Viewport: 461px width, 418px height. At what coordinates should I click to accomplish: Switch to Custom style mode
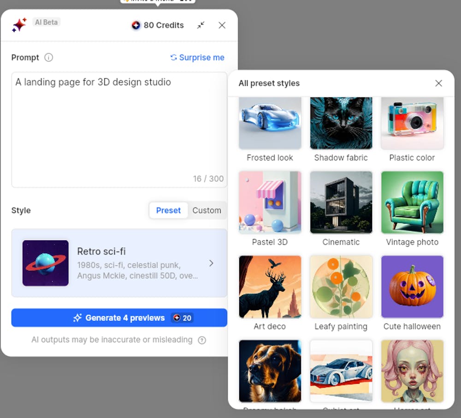[x=207, y=210]
